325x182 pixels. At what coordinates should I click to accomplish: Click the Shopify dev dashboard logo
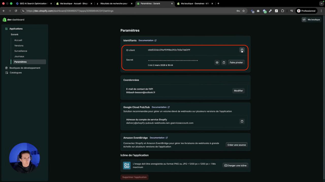(x=13, y=20)
